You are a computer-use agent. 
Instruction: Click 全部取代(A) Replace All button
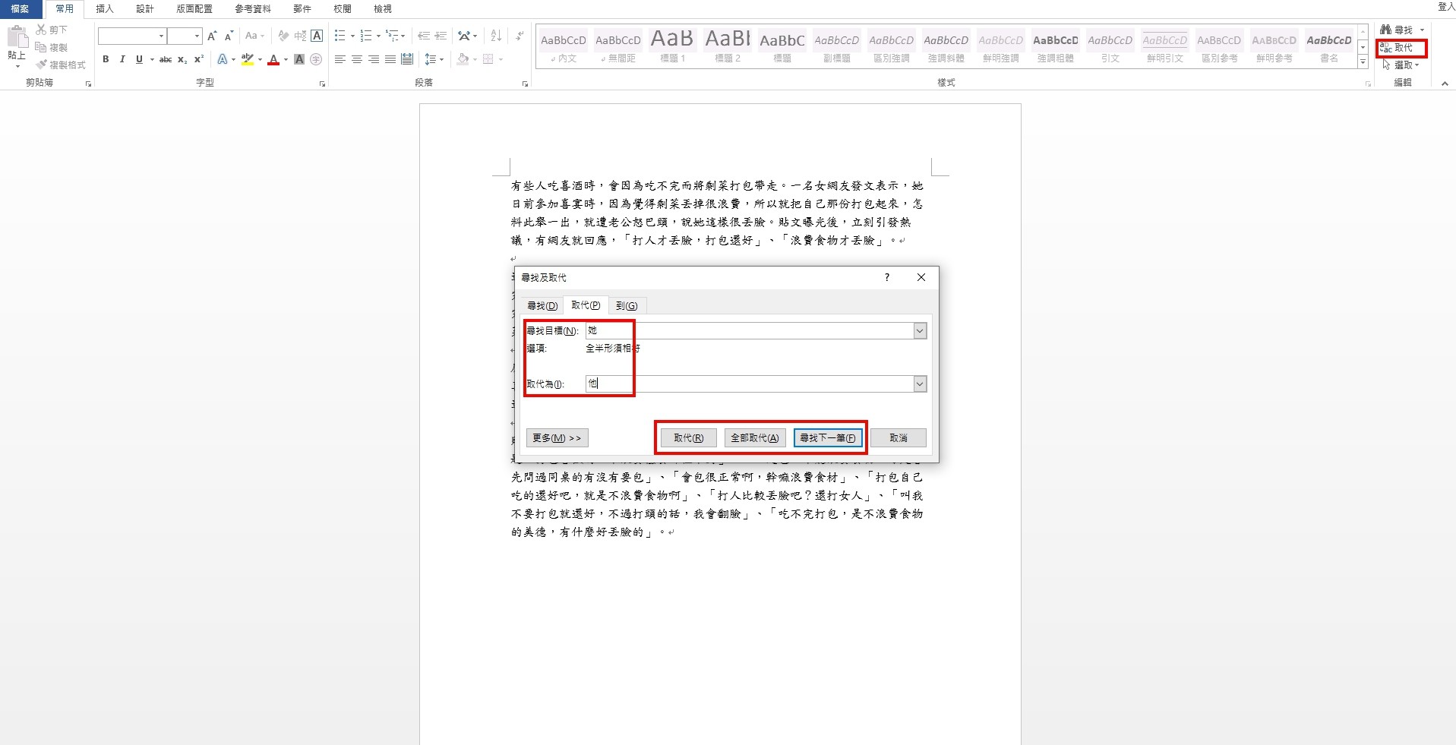pos(754,438)
